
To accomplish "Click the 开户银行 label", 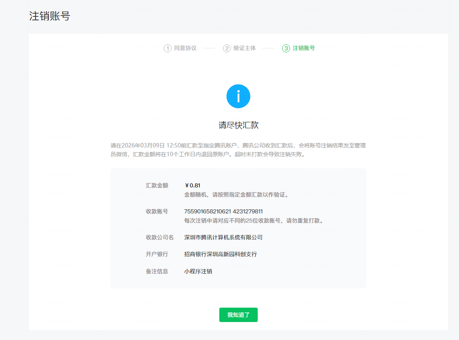I will click(x=157, y=255).
